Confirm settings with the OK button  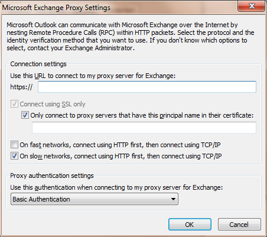(x=190, y=224)
